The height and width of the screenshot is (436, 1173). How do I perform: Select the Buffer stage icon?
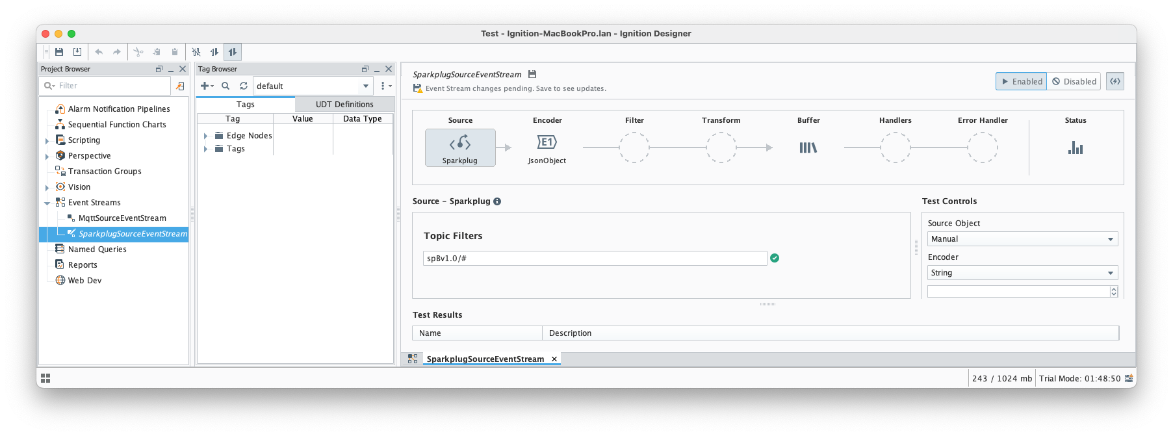[808, 147]
